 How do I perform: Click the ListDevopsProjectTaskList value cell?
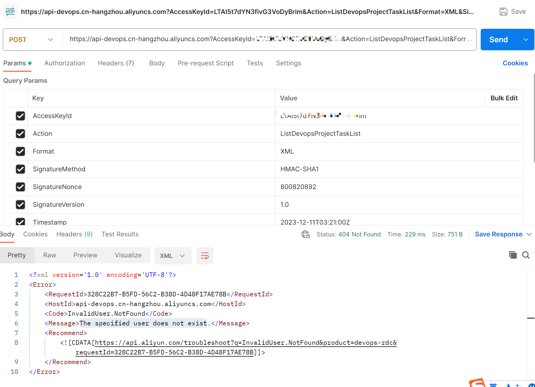click(399, 134)
